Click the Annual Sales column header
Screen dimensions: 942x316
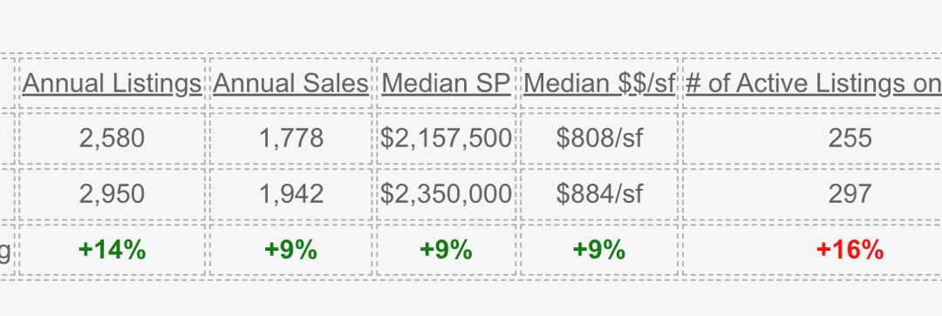[x=290, y=84]
